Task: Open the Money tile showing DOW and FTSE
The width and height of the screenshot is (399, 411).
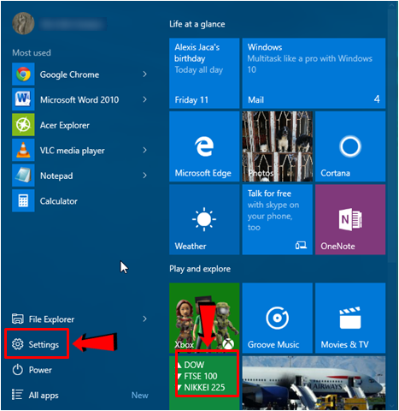Action: (x=204, y=383)
